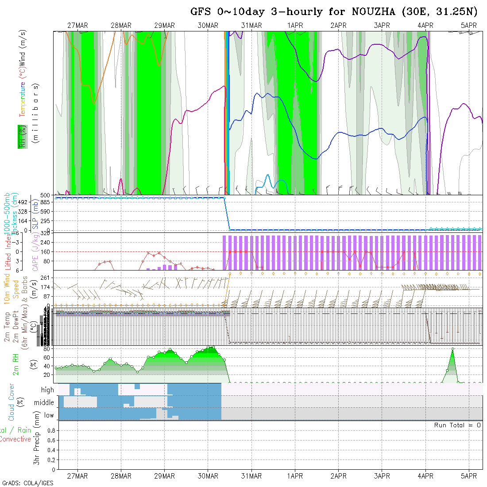Select the 31MAR date on the bottom axis
Viewport: 487px width, 487px height.
pos(251,476)
